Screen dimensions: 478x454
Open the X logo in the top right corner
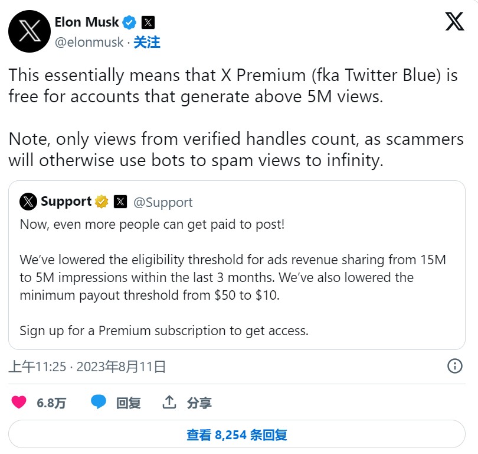454,21
